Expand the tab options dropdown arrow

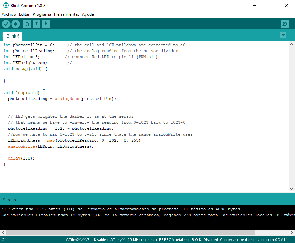(x=283, y=35)
